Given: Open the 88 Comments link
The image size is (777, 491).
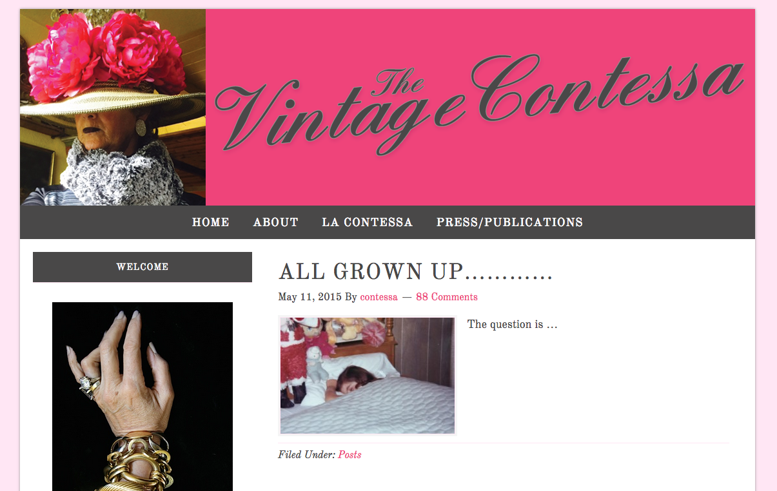Looking at the screenshot, I should [447, 297].
